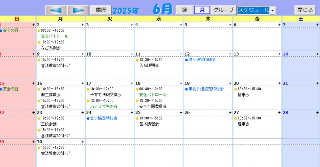This screenshot has width=320, height=167.
Task: Add an event on June 21 with plus
Action: [x=317, y=83]
